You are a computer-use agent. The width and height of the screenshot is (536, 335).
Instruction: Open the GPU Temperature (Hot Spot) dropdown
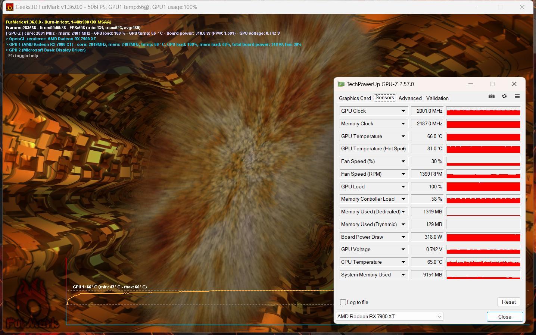pos(403,148)
